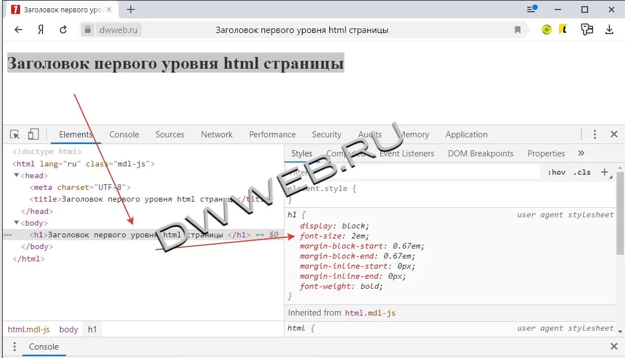Reload the page with the refresh icon
This screenshot has width=625, height=358.
point(63,30)
